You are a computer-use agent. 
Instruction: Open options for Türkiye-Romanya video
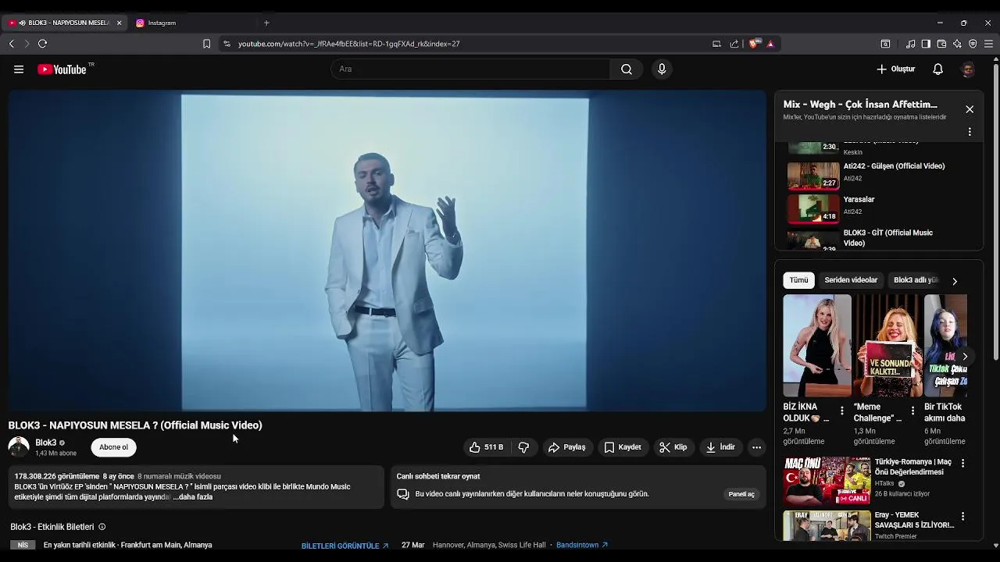click(962, 463)
